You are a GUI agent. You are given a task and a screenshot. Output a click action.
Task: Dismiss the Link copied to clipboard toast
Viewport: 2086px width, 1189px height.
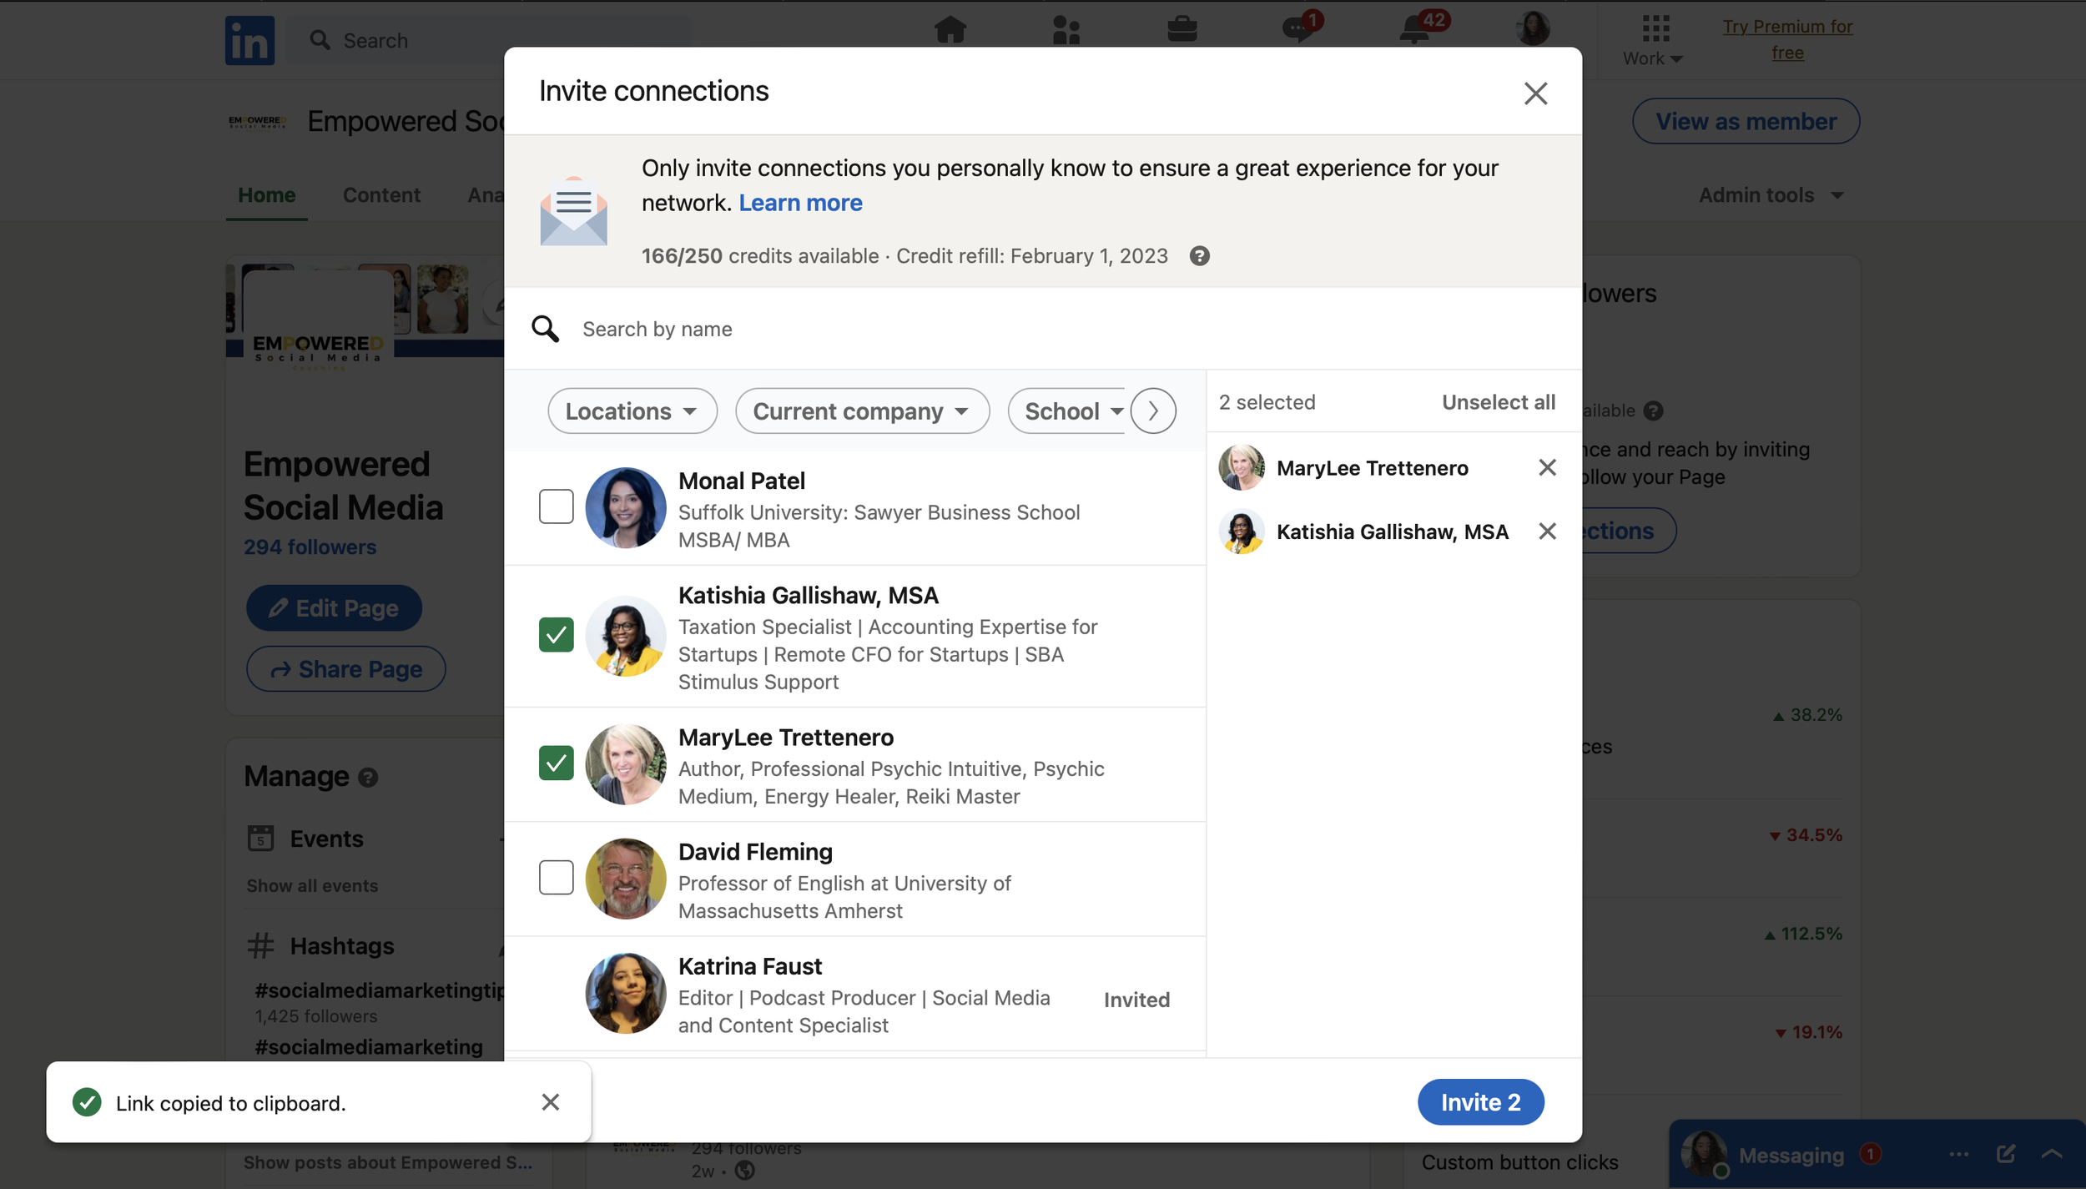click(x=550, y=1102)
